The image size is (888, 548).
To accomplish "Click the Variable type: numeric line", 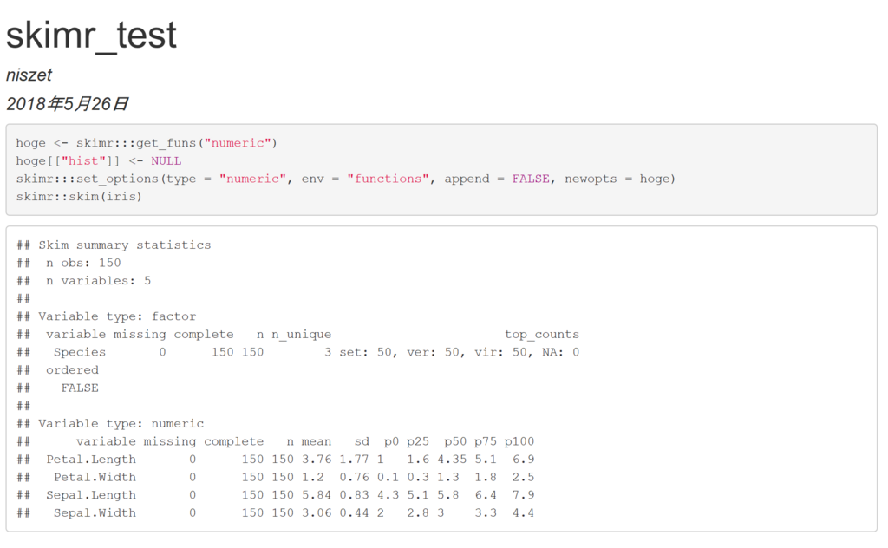I will pyautogui.click(x=121, y=423).
